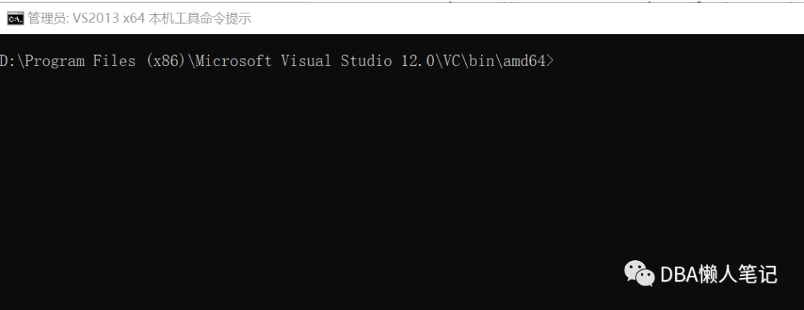
Task: Click the D: drive letter in prompt
Action: coord(7,62)
